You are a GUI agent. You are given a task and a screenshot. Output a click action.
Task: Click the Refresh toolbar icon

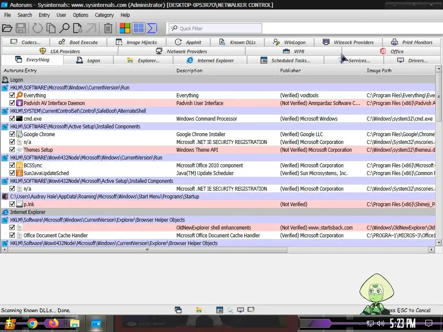(x=37, y=28)
